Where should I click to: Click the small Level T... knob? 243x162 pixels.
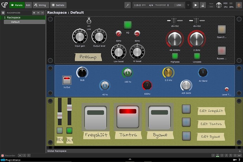coord(226,89)
